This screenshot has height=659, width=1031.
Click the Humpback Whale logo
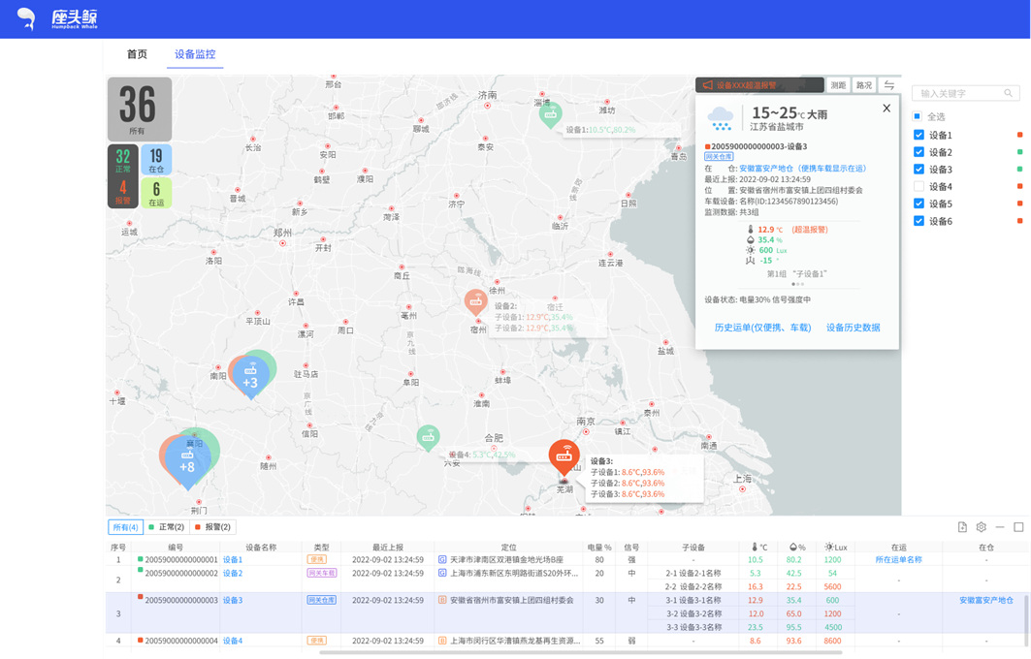click(58, 18)
